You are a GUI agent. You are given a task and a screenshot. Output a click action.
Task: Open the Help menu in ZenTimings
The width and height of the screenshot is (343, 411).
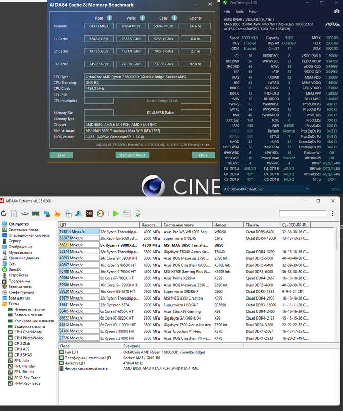point(253,11)
